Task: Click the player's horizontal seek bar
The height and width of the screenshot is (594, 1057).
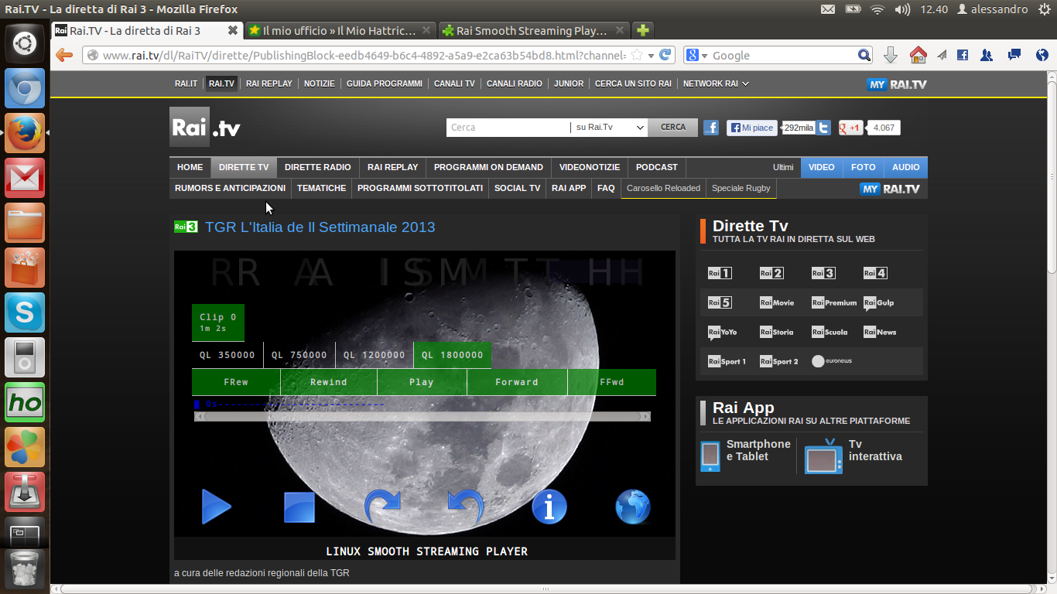Action: click(422, 416)
